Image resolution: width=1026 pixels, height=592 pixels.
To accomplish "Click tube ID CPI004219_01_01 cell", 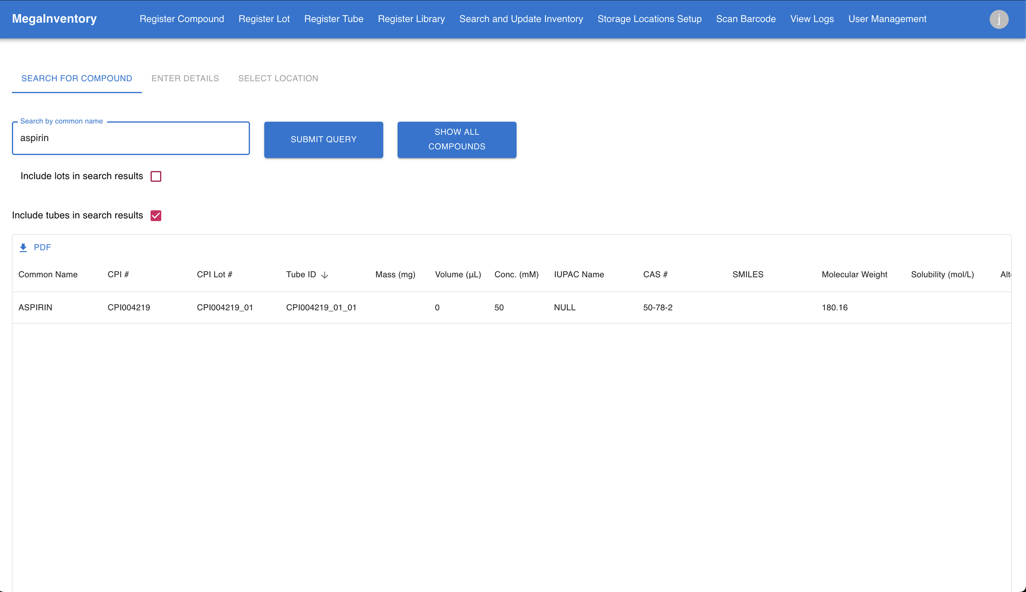I will click(x=321, y=308).
